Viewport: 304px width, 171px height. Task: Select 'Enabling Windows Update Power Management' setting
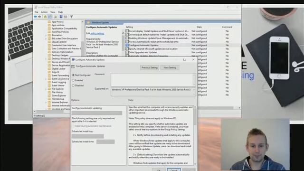click(x=159, y=38)
